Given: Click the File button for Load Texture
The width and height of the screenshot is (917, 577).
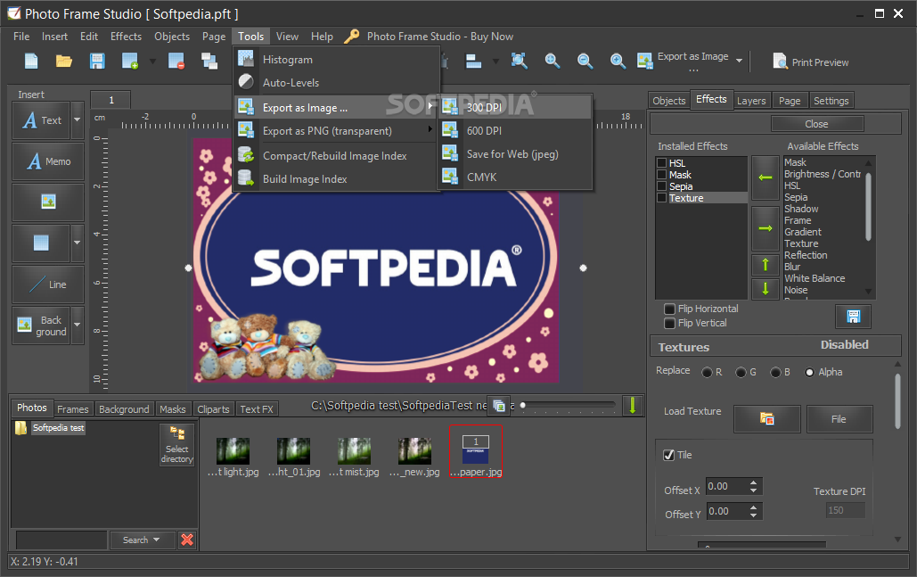Looking at the screenshot, I should (839, 419).
